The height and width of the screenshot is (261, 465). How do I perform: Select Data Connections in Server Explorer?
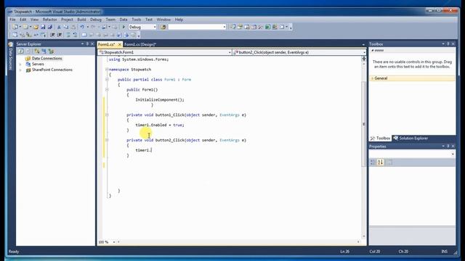46,59
